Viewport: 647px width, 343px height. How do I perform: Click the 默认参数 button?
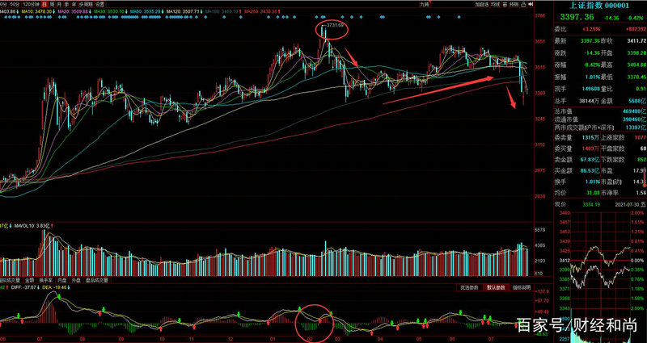pyautogui.click(x=494, y=287)
